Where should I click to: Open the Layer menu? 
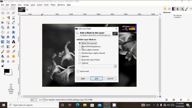point(33,5)
